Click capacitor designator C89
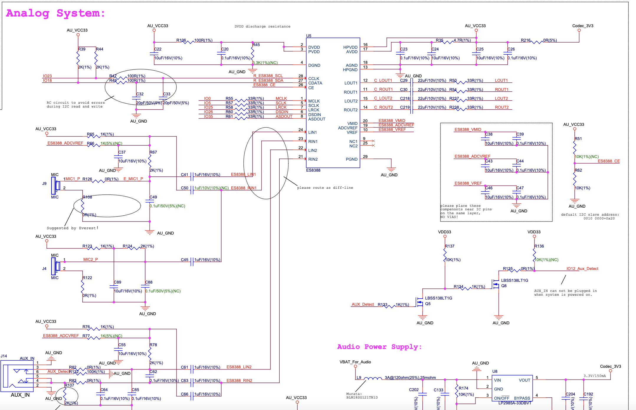636x410 pixels. [117, 282]
